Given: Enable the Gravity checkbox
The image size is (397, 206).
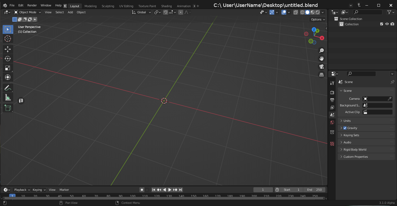Looking at the screenshot, I should pyautogui.click(x=345, y=128).
